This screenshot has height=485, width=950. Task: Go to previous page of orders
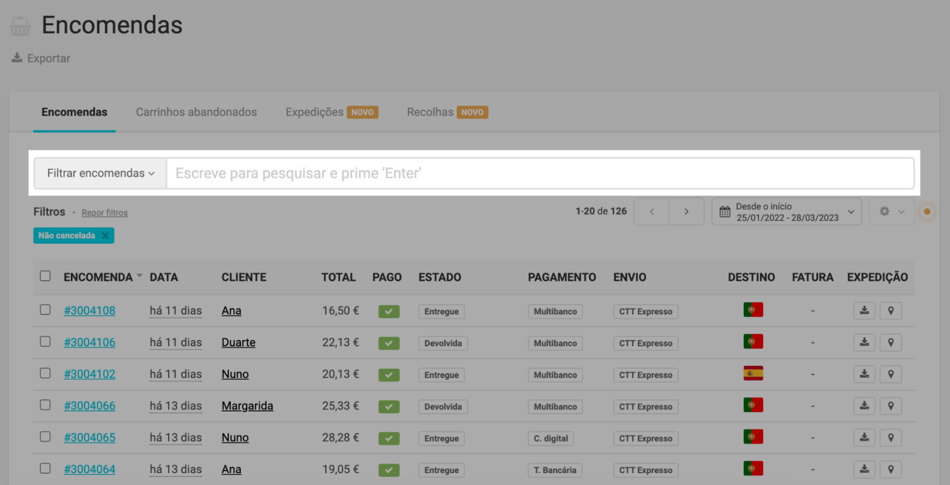652,212
